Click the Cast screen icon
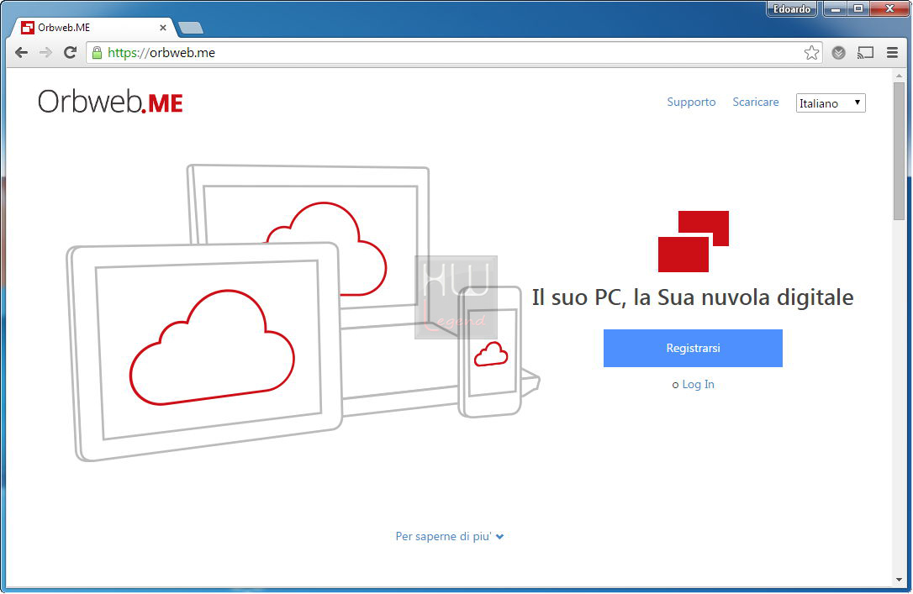This screenshot has width=913, height=594. [865, 53]
